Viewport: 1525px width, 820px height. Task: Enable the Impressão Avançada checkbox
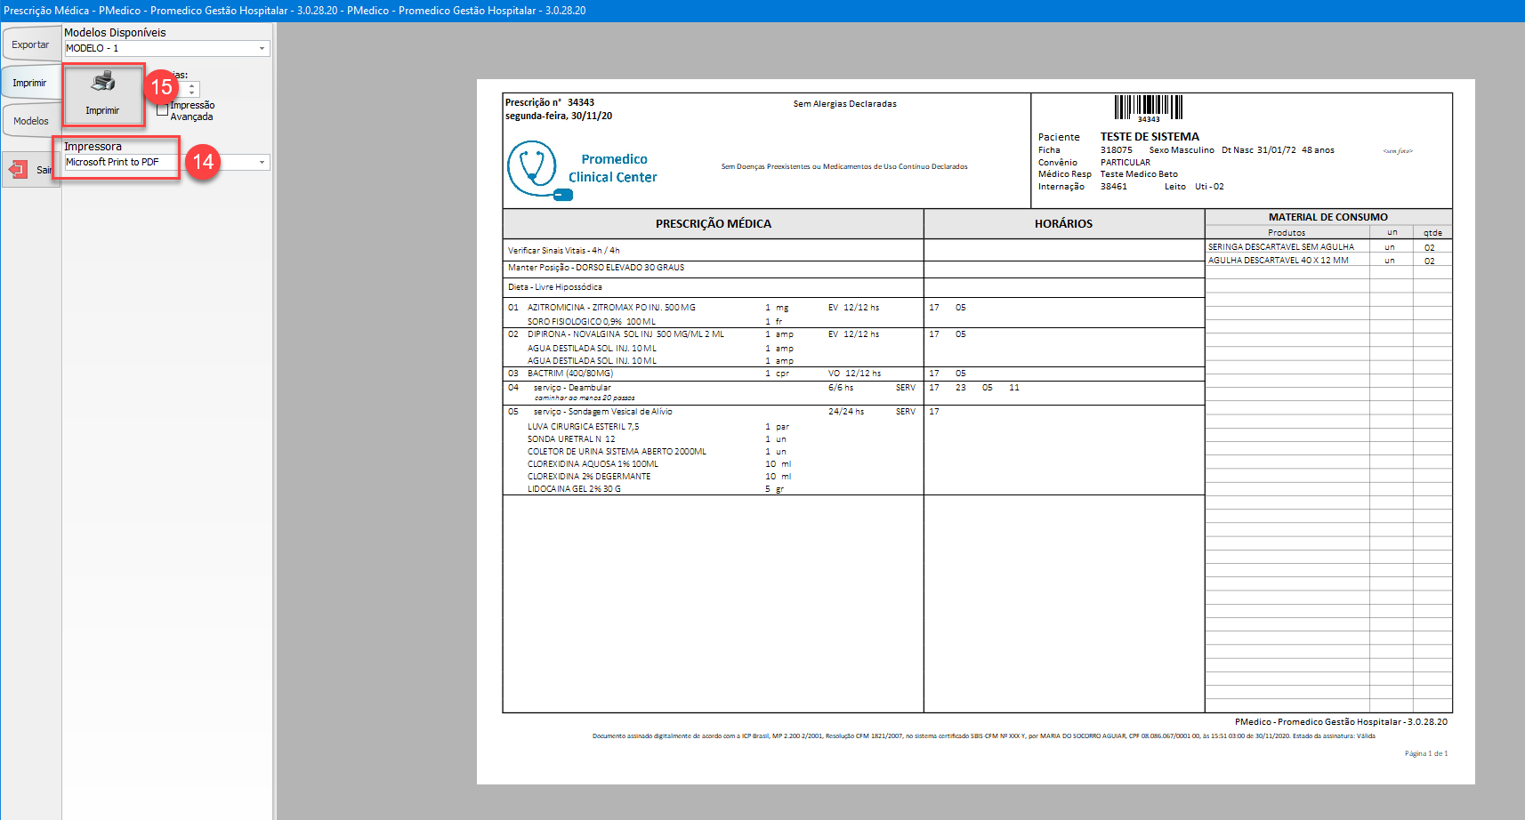(162, 110)
